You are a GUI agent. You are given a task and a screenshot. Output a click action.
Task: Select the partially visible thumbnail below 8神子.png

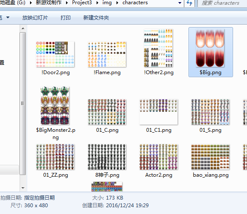tap(107, 186)
